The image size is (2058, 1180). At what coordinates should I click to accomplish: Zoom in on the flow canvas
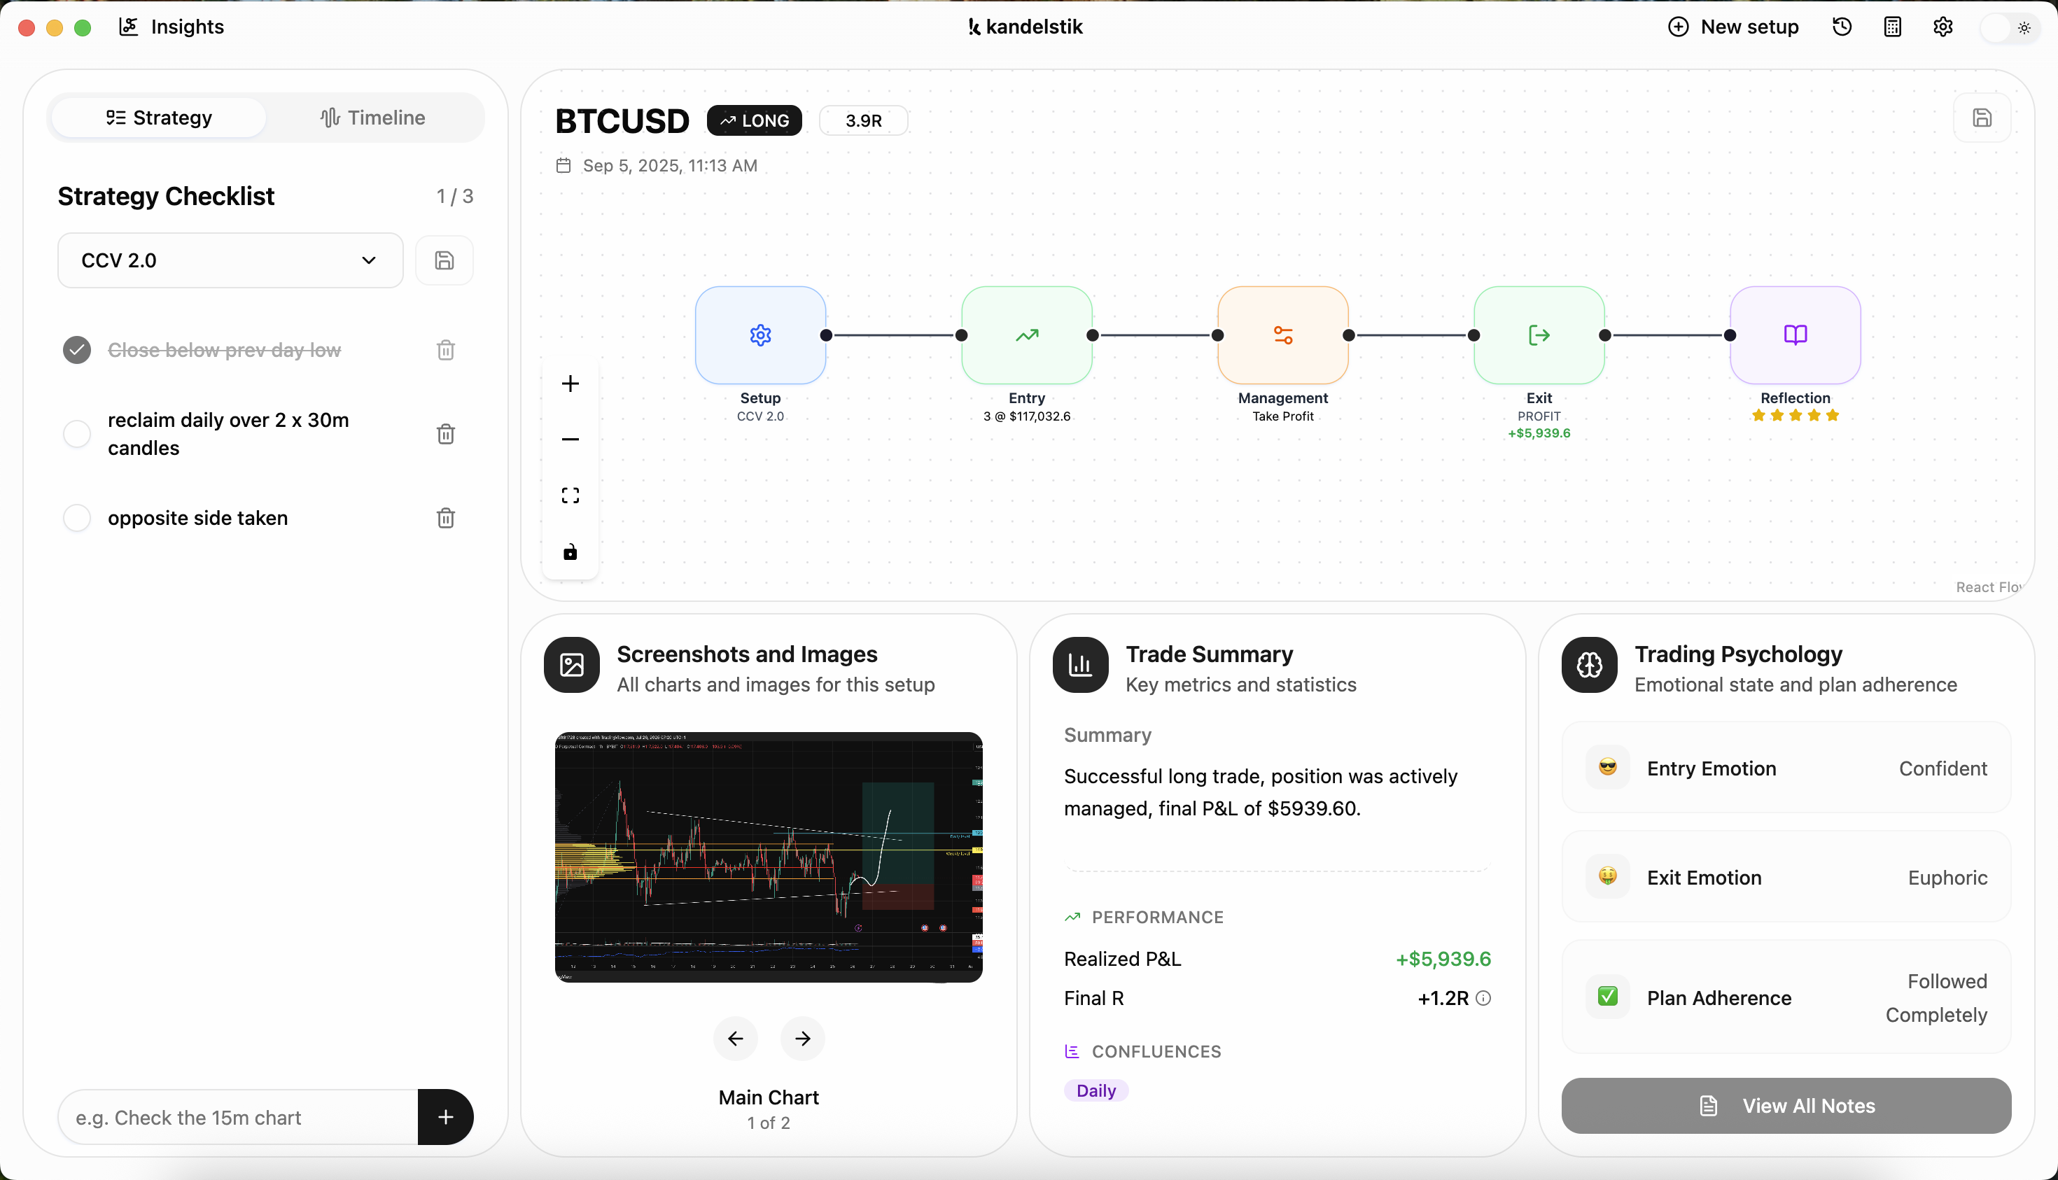[x=570, y=384]
